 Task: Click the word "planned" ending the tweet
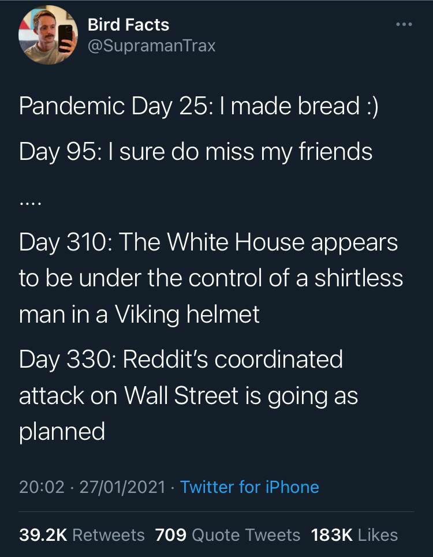62,432
